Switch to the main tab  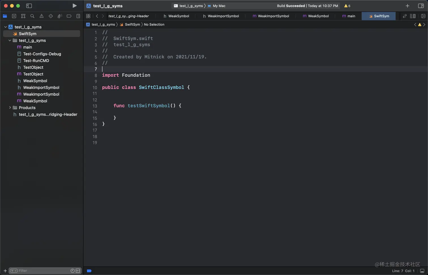348,16
